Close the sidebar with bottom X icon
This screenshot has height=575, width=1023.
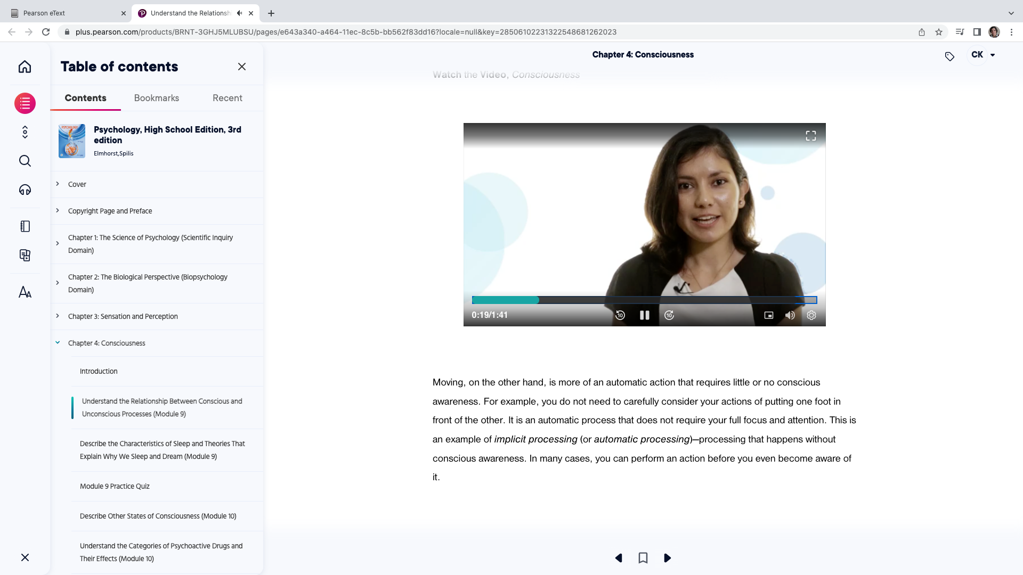25,557
